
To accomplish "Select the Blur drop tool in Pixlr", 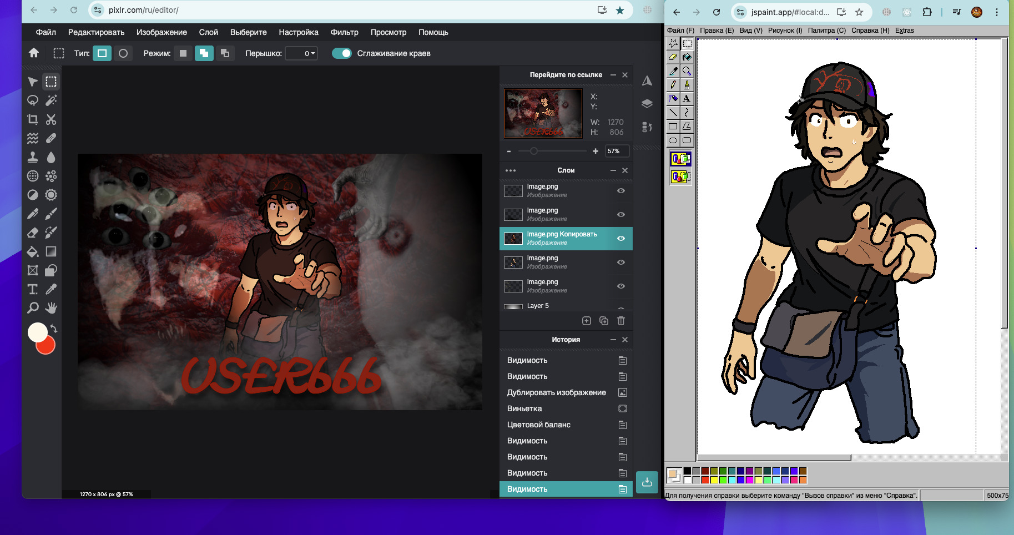I will coord(51,157).
